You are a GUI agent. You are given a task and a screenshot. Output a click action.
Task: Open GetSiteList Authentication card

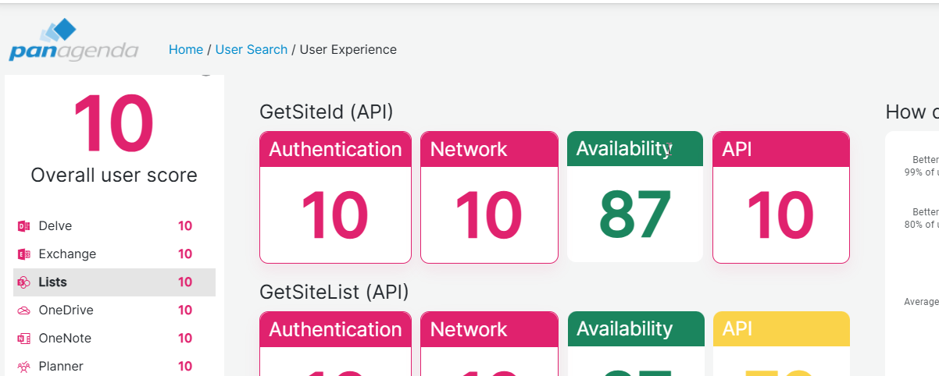tap(335, 343)
